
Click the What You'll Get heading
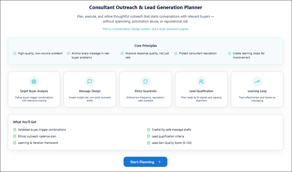coord(25,122)
